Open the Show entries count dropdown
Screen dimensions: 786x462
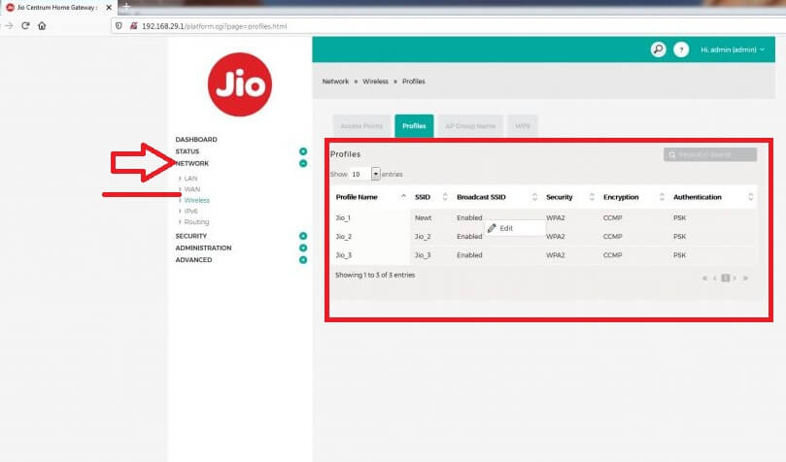[x=365, y=174]
